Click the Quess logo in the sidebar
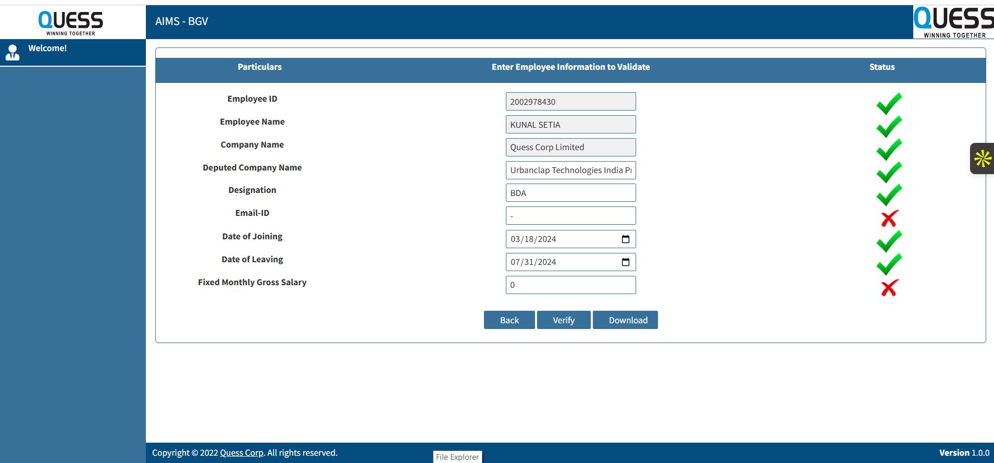Viewport: 994px width, 463px height. (71, 23)
